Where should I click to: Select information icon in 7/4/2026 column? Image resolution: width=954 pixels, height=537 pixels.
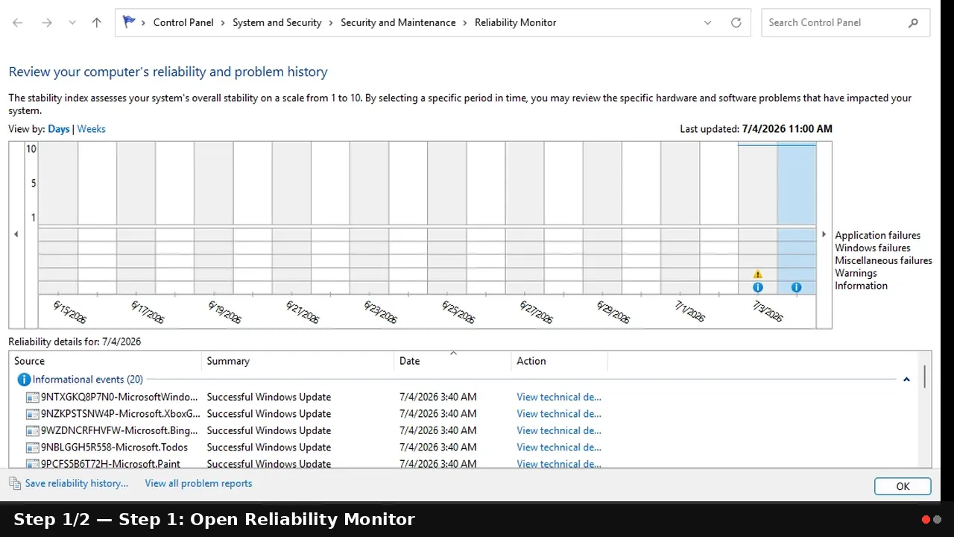(x=797, y=287)
